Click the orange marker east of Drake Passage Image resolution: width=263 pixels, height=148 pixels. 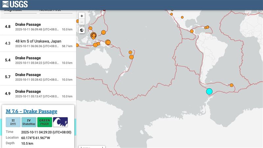[x=231, y=85]
